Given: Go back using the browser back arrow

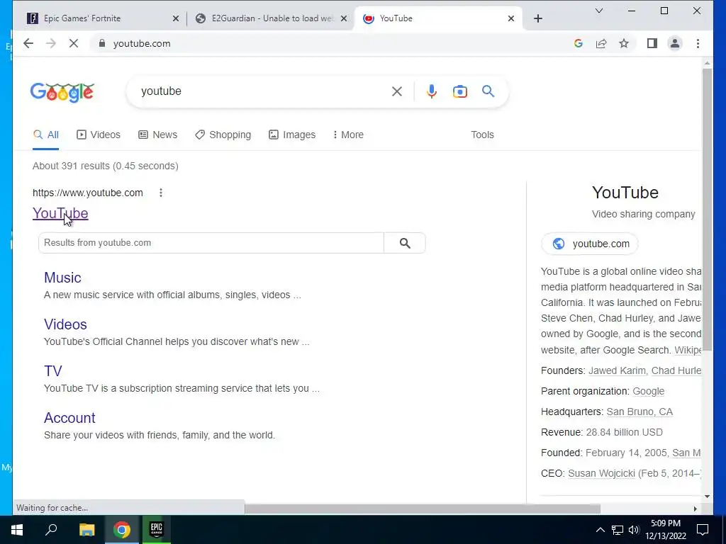Looking at the screenshot, I should [28, 43].
